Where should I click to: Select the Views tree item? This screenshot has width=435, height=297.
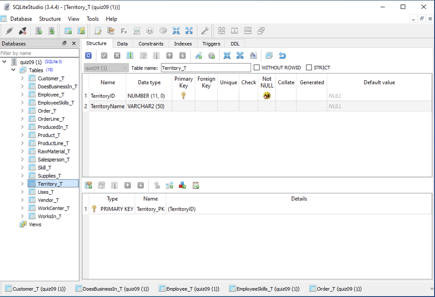(x=35, y=224)
